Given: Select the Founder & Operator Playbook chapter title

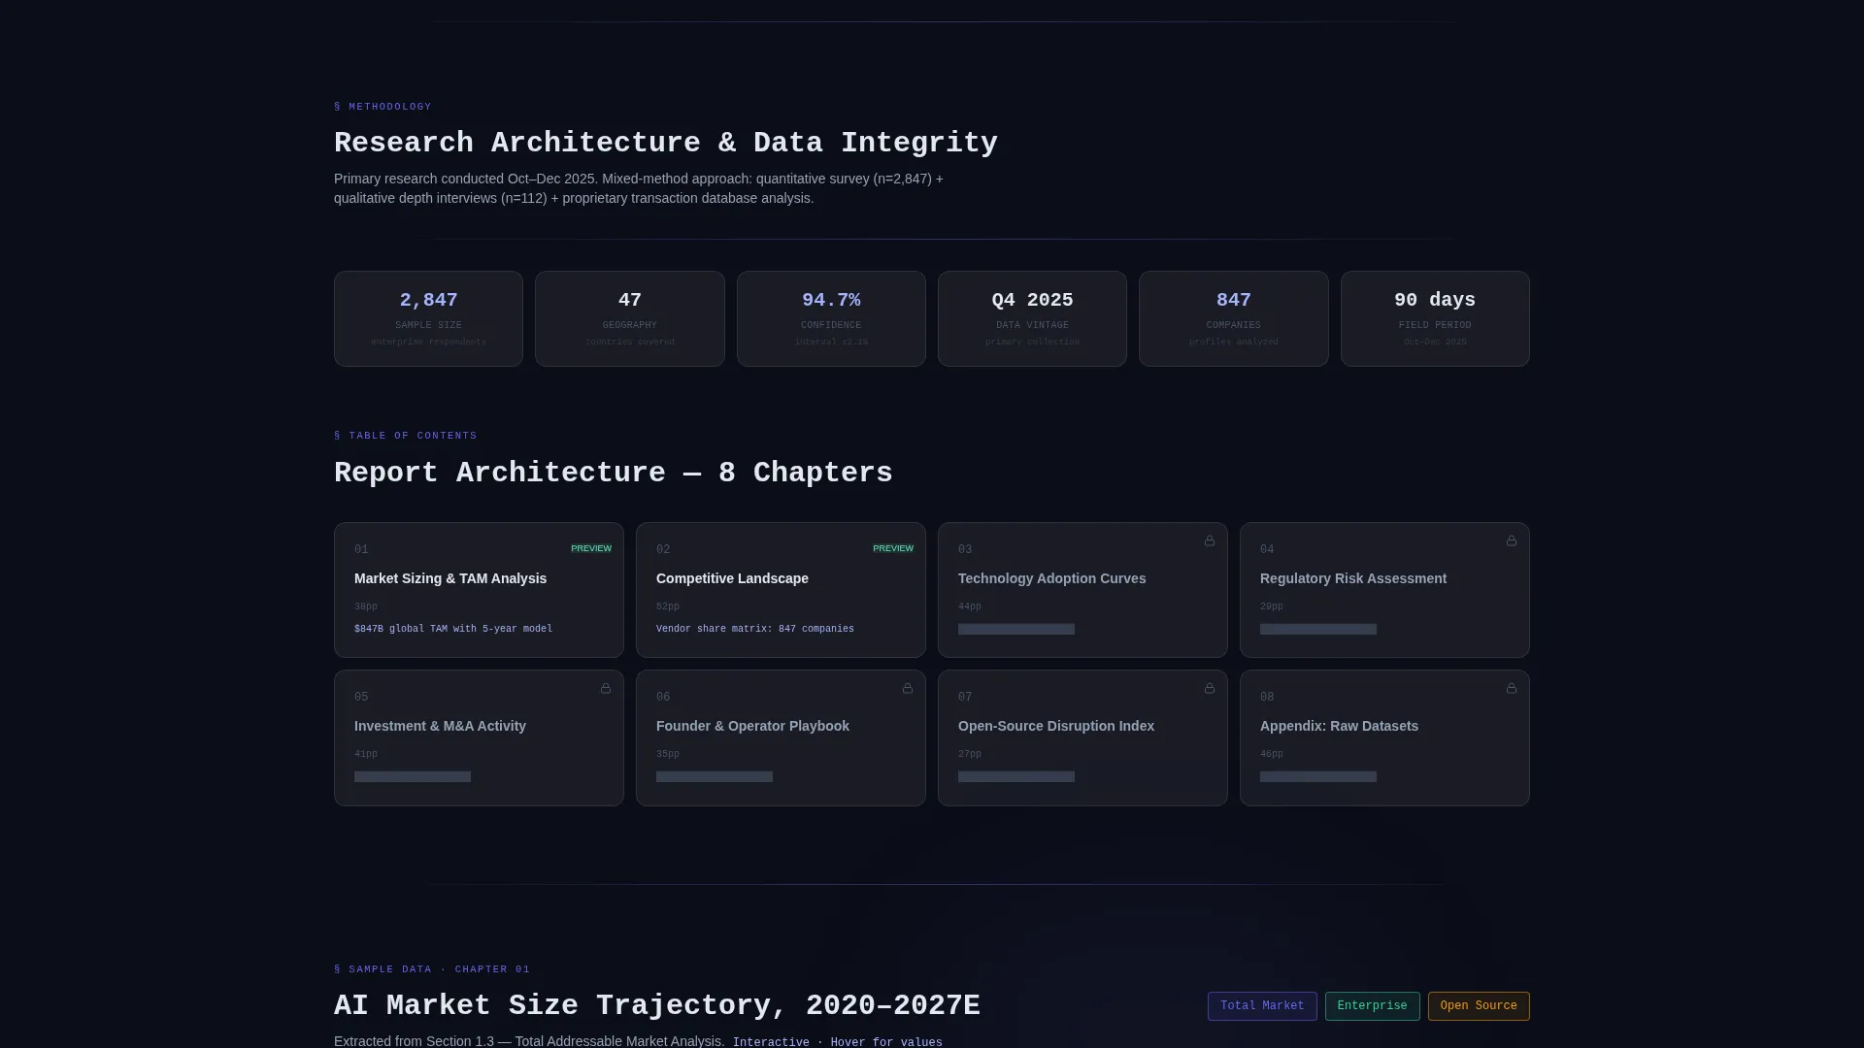Looking at the screenshot, I should coord(752,726).
